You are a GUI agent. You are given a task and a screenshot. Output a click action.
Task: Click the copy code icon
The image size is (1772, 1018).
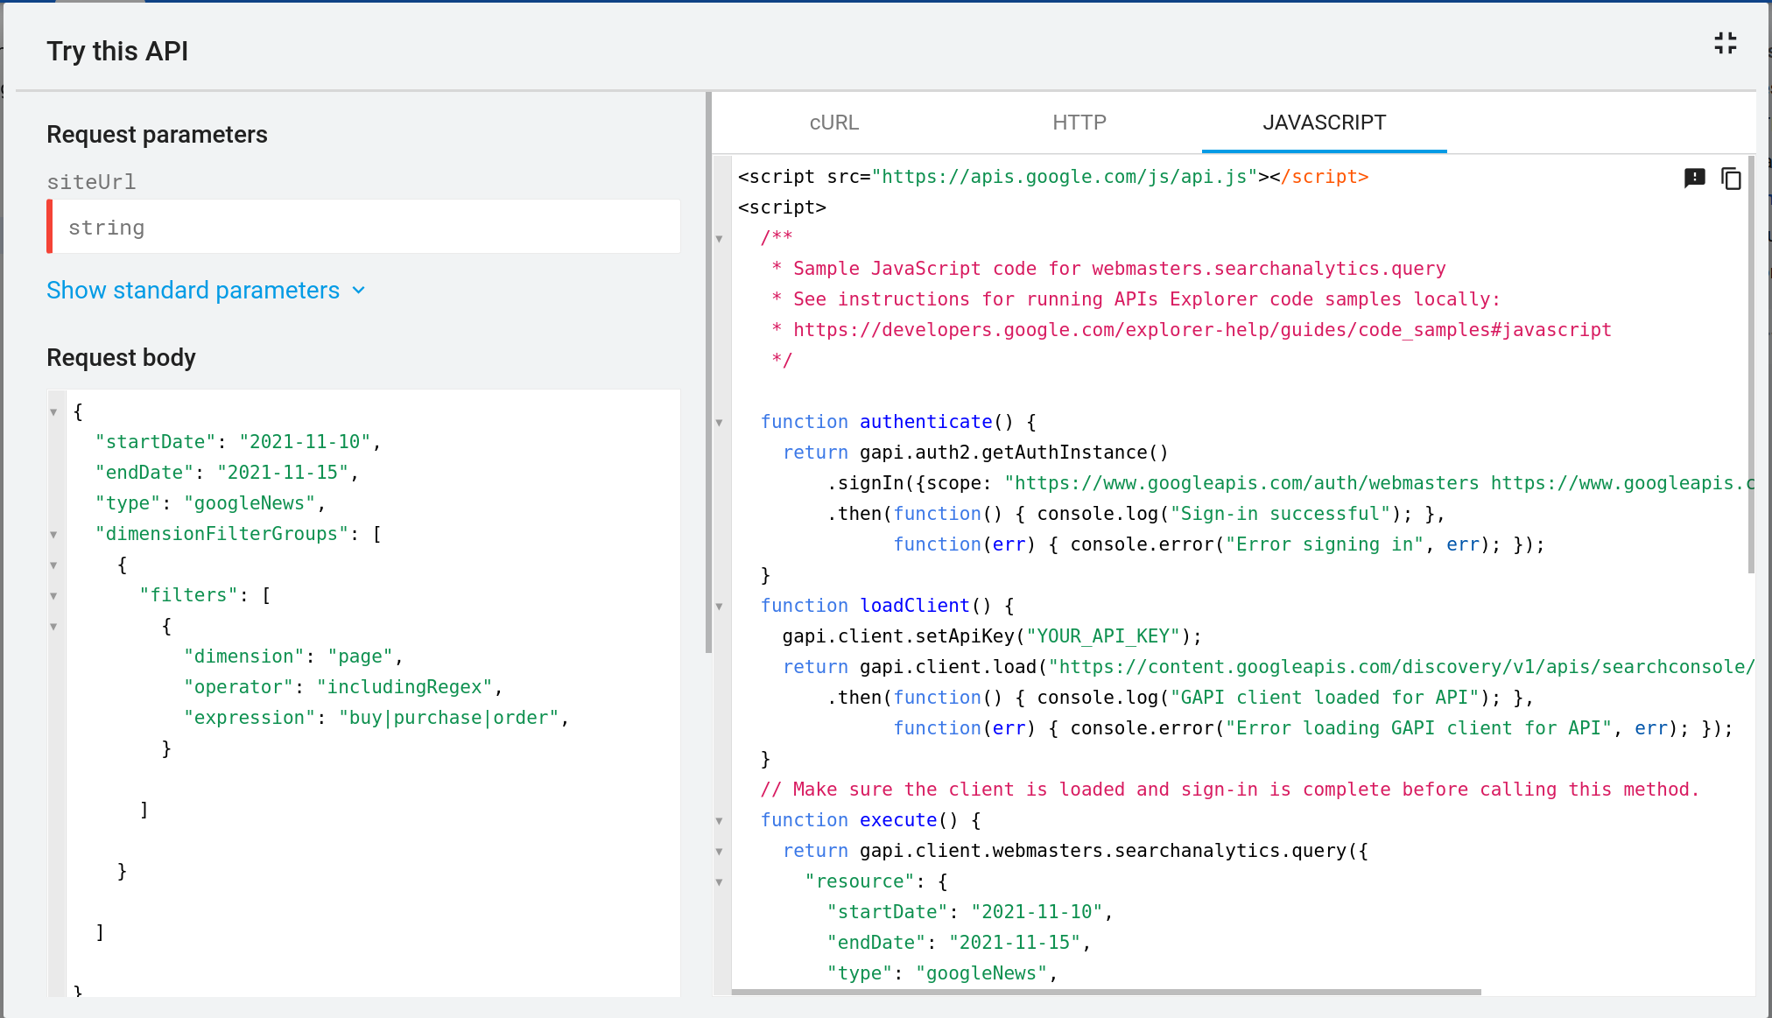[x=1732, y=179]
